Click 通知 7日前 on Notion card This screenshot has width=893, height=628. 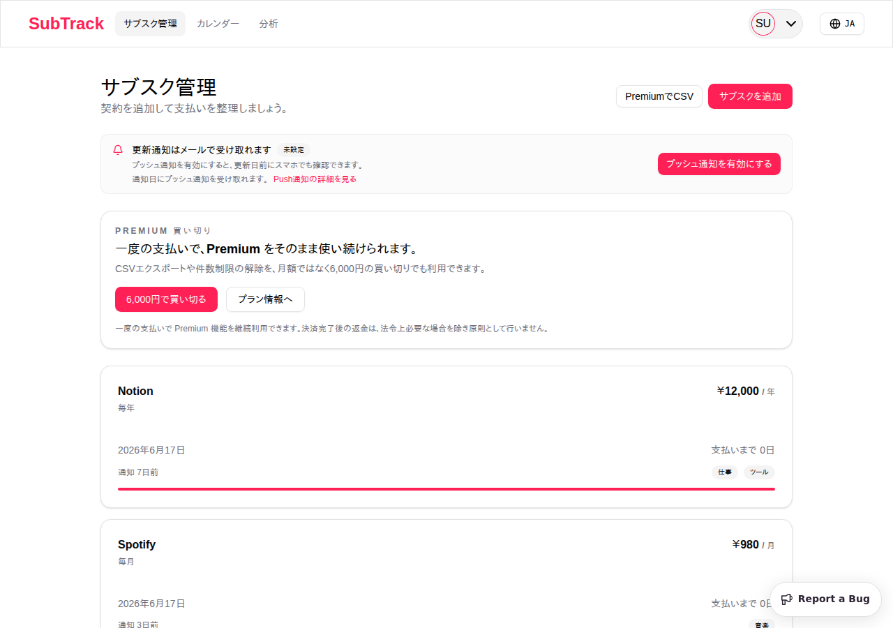tap(138, 472)
